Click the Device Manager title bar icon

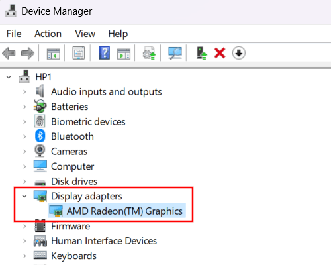[x=11, y=11]
